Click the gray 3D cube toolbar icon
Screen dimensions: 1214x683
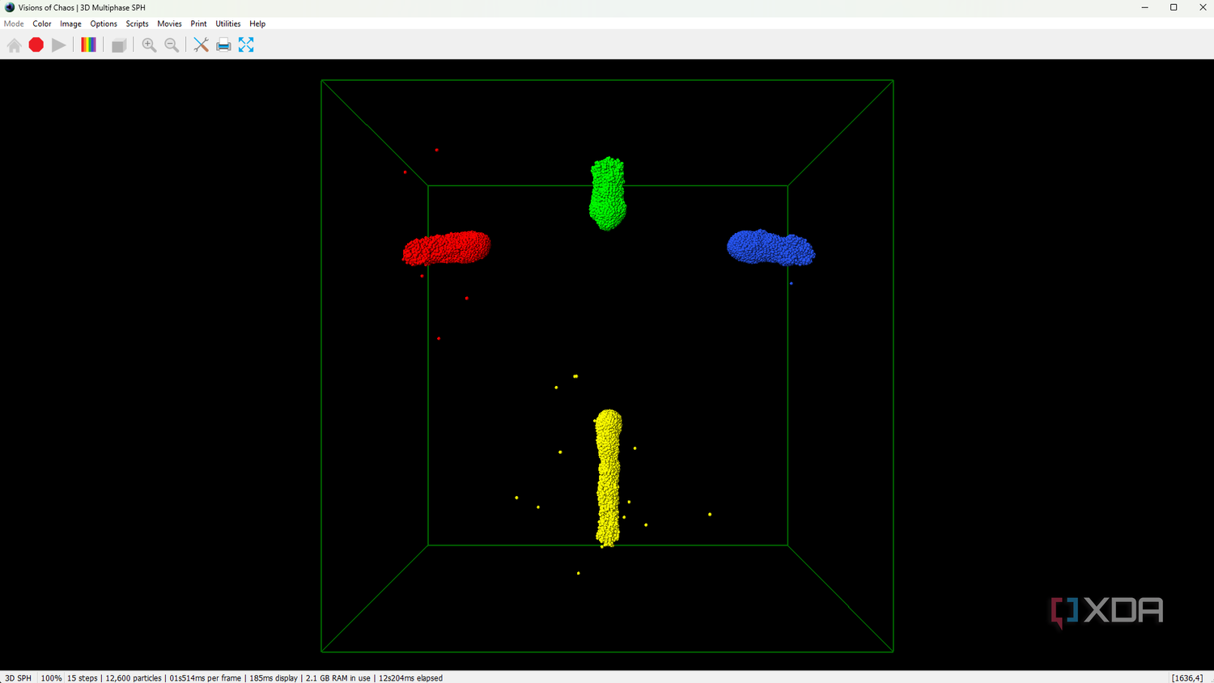pos(119,45)
